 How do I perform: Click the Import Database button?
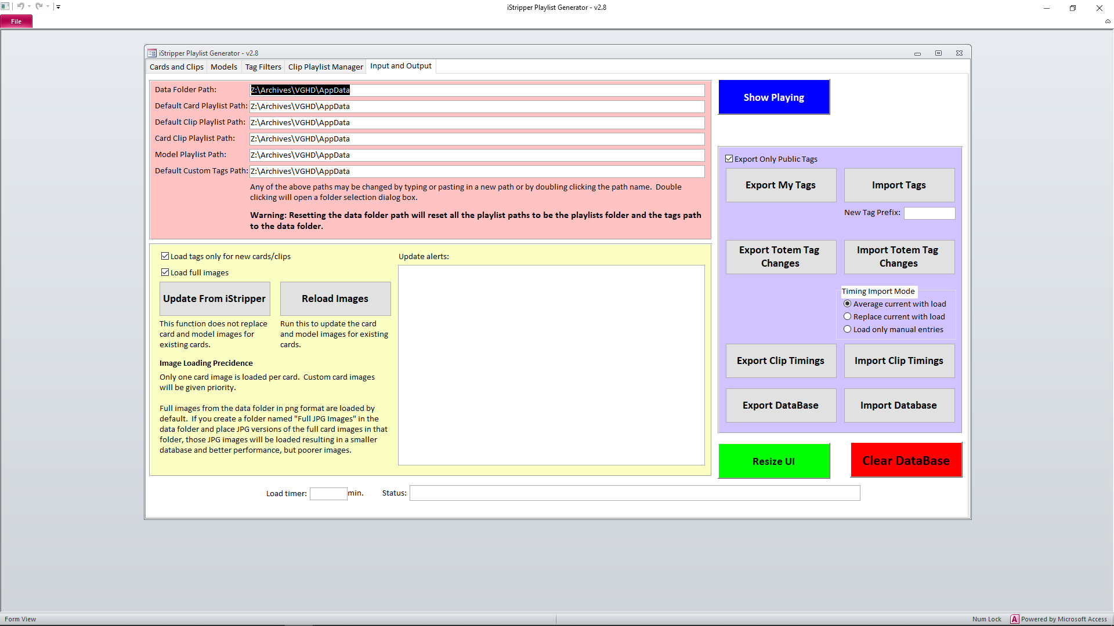(x=899, y=405)
